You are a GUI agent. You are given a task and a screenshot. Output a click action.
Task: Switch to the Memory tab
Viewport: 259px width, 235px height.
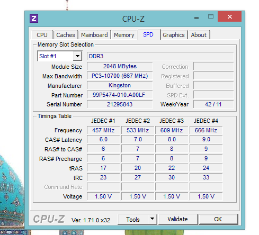124,35
